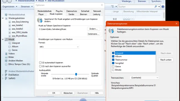Screen dimensions: 180x101
Task: Click the Bewertung column header
Action: point(129,11)
